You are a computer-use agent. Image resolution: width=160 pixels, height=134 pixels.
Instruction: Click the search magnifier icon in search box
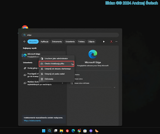point(25,35)
